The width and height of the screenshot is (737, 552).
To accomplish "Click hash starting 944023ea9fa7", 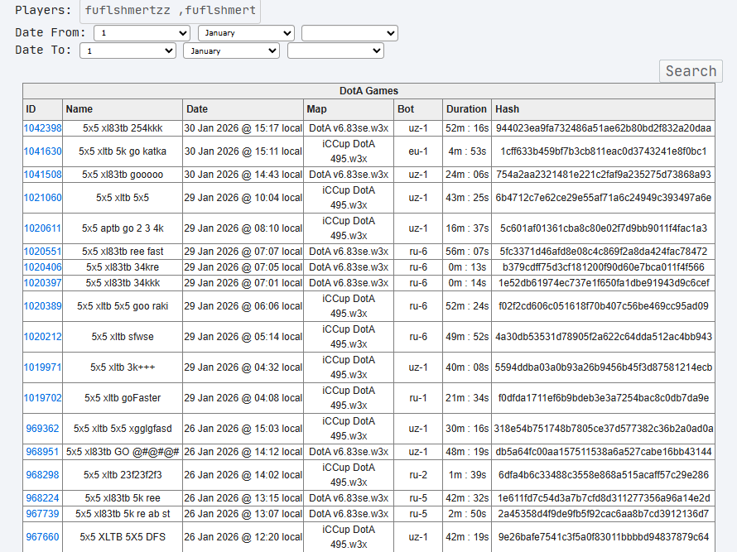I will click(603, 128).
